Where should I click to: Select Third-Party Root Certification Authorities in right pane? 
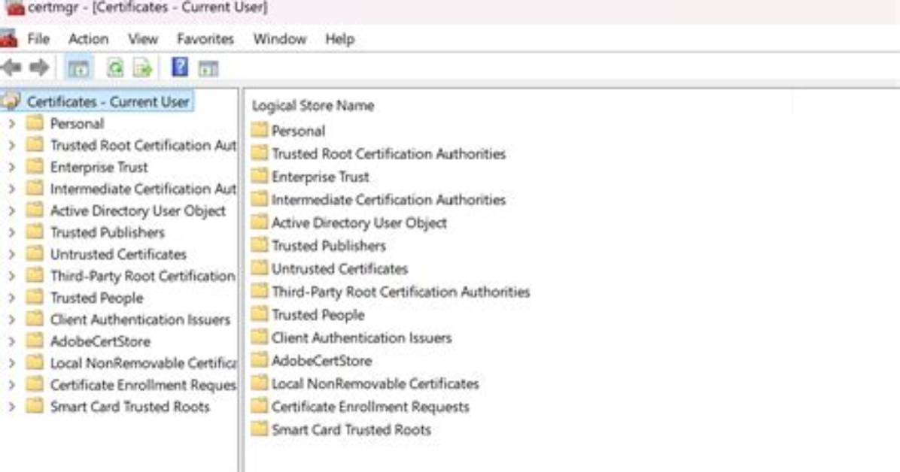[400, 292]
